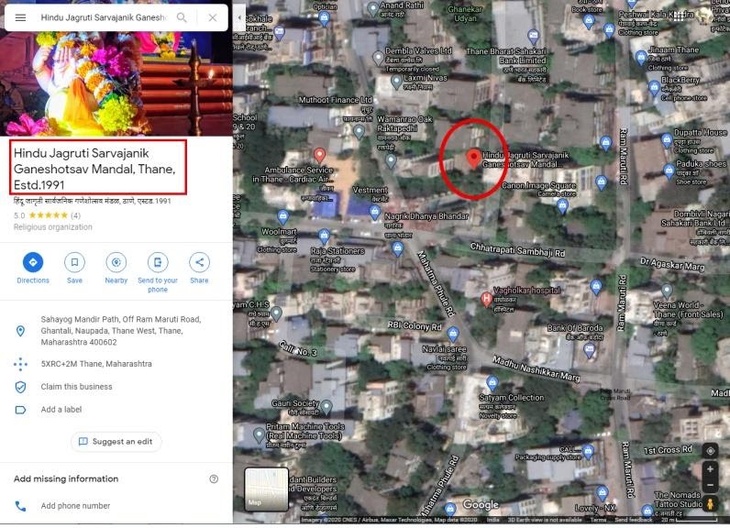Image resolution: width=730 pixels, height=528 pixels.
Task: Click the Vagholkar hospital marker
Action: pyautogui.click(x=486, y=299)
